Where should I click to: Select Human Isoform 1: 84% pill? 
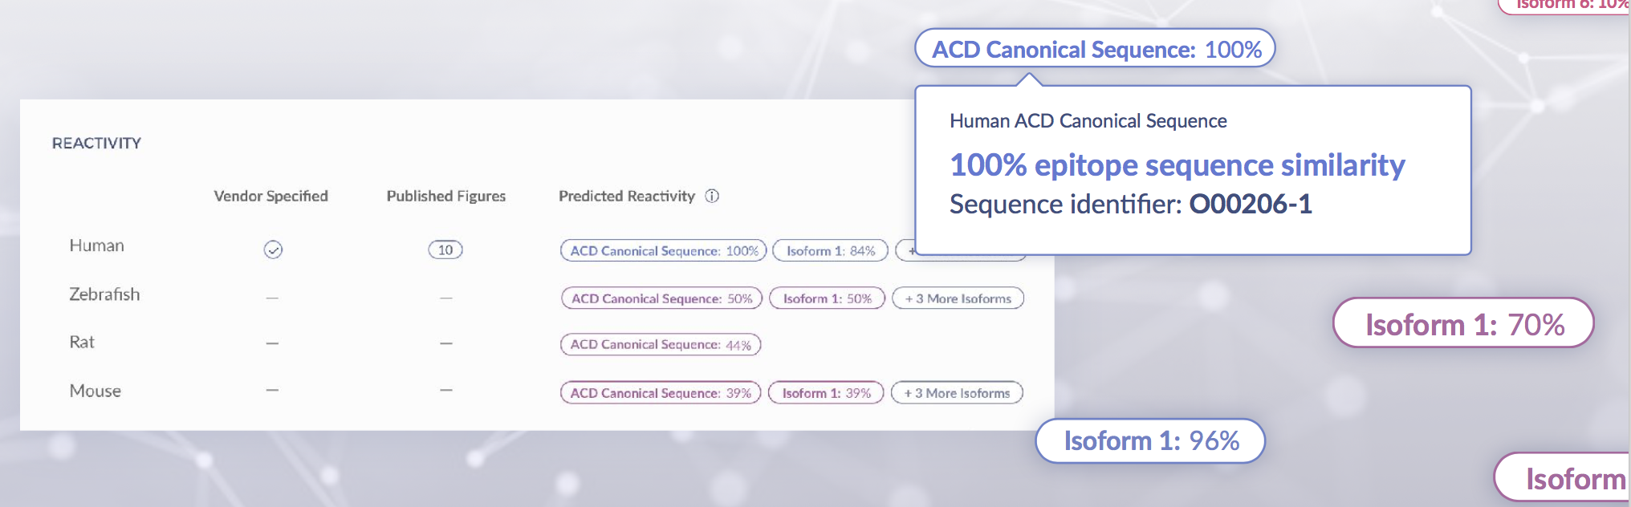831,251
